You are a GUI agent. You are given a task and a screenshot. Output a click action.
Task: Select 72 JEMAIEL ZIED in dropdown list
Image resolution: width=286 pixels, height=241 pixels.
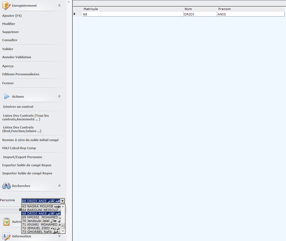(41, 228)
